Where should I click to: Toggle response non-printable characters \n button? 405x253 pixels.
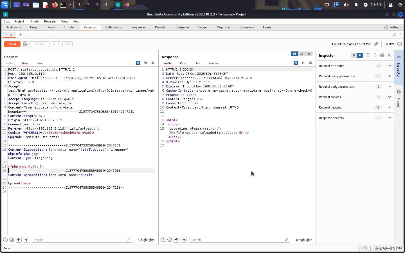303,63
